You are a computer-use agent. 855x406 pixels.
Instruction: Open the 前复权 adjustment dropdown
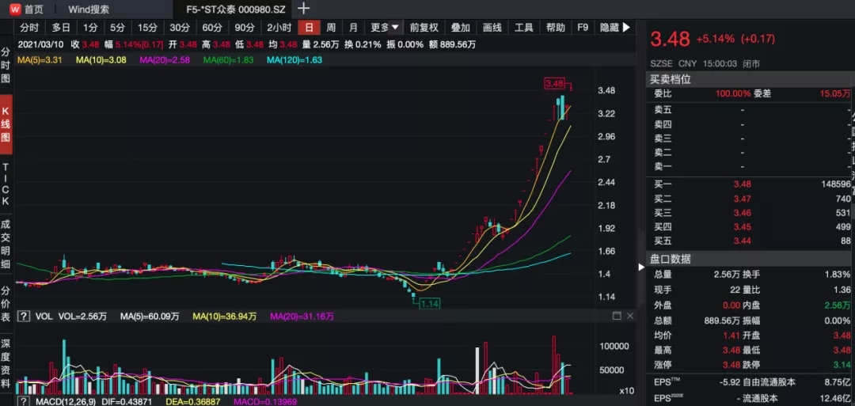424,27
